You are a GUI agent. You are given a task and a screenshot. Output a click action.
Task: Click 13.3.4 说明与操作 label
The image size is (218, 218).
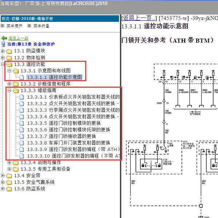[x=41, y=162]
